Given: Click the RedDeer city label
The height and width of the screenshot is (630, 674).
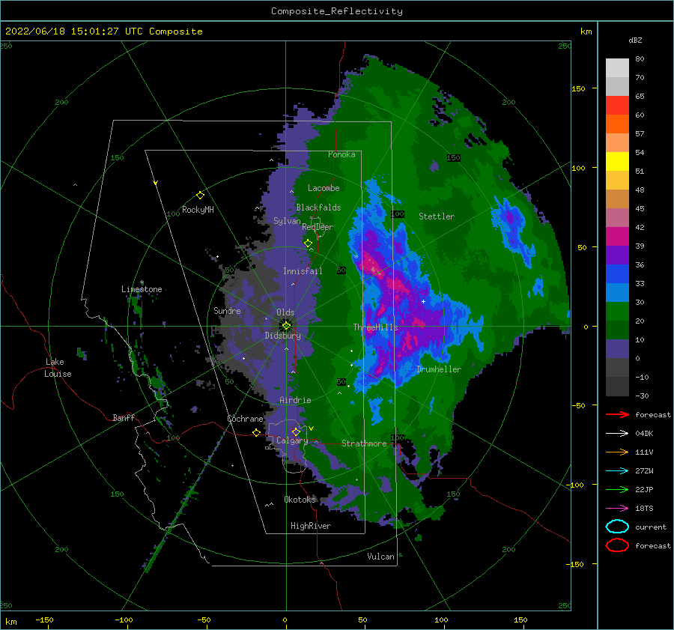Looking at the screenshot, I should [318, 227].
